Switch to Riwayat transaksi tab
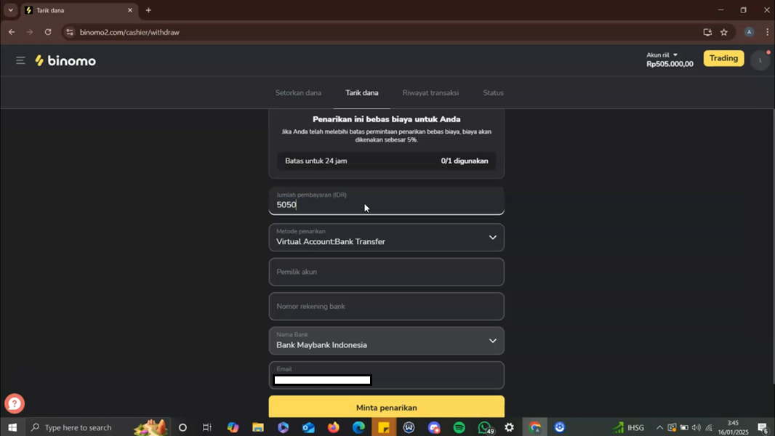775x436 pixels. click(430, 93)
